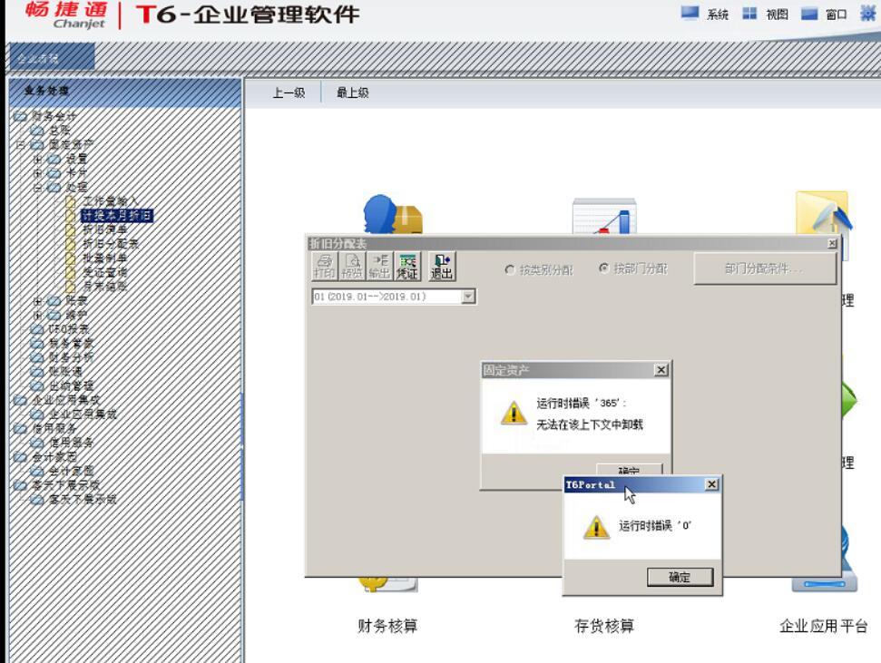The image size is (881, 663).
Task: Select 出纳管理 in the tree
Action: point(71,385)
